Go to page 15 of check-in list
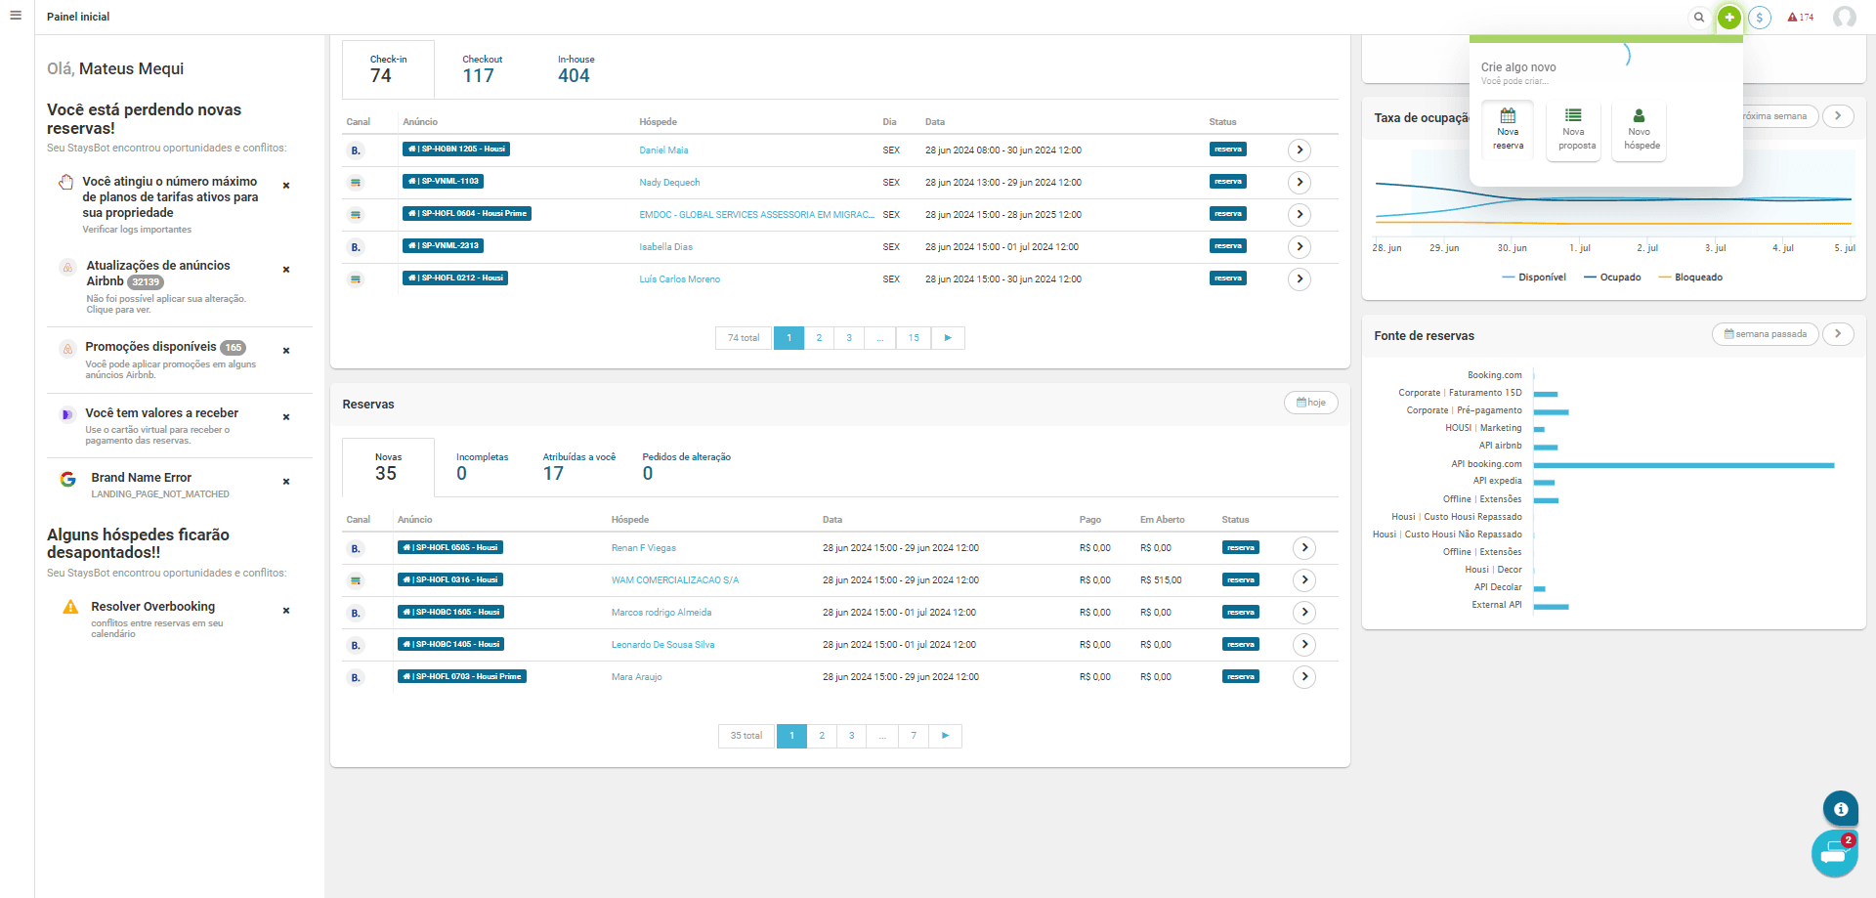Screen dimensions: 1876x898 914,338
